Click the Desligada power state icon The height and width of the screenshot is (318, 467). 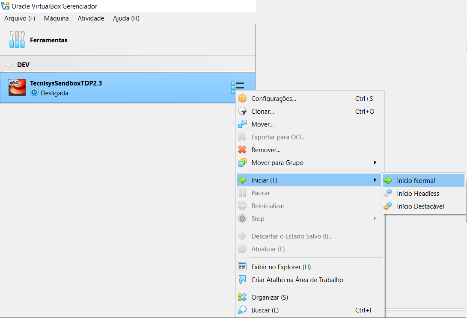(34, 92)
